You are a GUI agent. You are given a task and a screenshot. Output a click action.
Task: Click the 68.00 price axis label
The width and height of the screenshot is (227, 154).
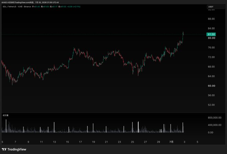coord(211,66)
